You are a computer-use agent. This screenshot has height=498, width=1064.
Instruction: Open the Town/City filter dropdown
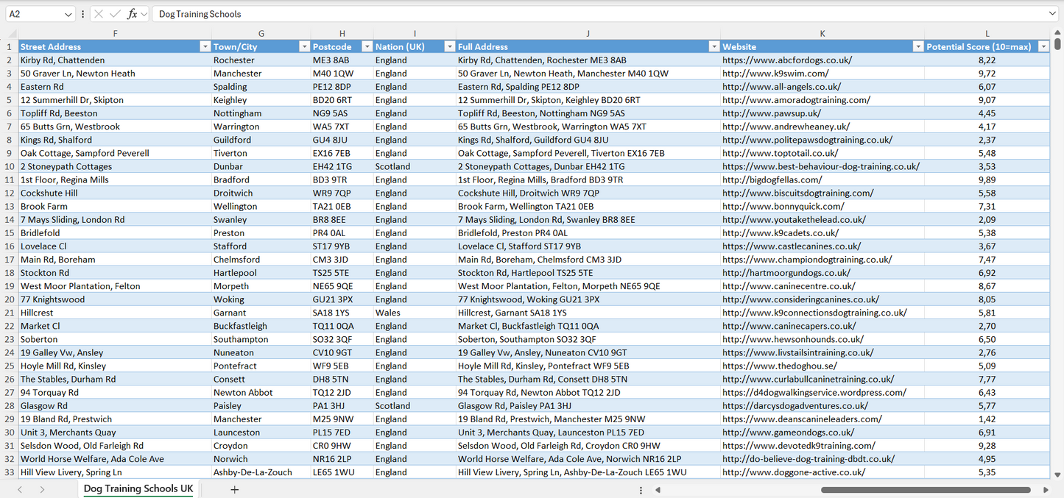(x=303, y=46)
